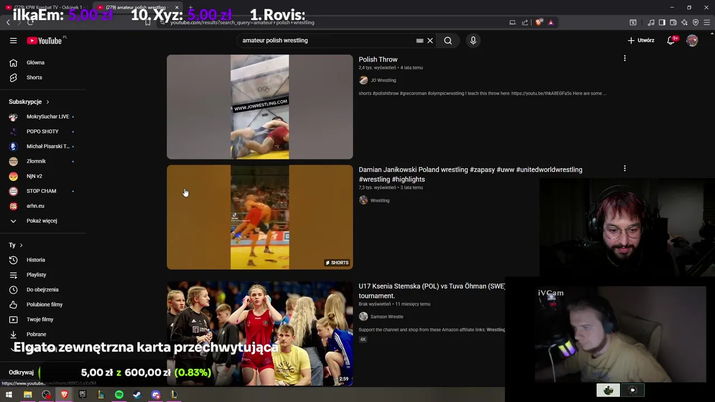The height and width of the screenshot is (402, 715).
Task: Open Leo AI sparkle icon
Action: [684, 22]
